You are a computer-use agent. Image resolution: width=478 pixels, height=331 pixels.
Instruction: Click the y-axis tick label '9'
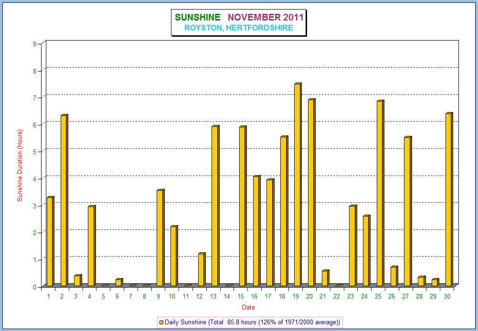tap(34, 44)
